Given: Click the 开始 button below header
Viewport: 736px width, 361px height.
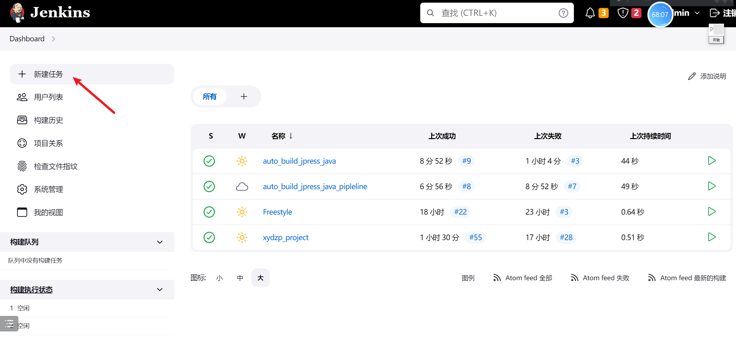Looking at the screenshot, I should tap(716, 40).
